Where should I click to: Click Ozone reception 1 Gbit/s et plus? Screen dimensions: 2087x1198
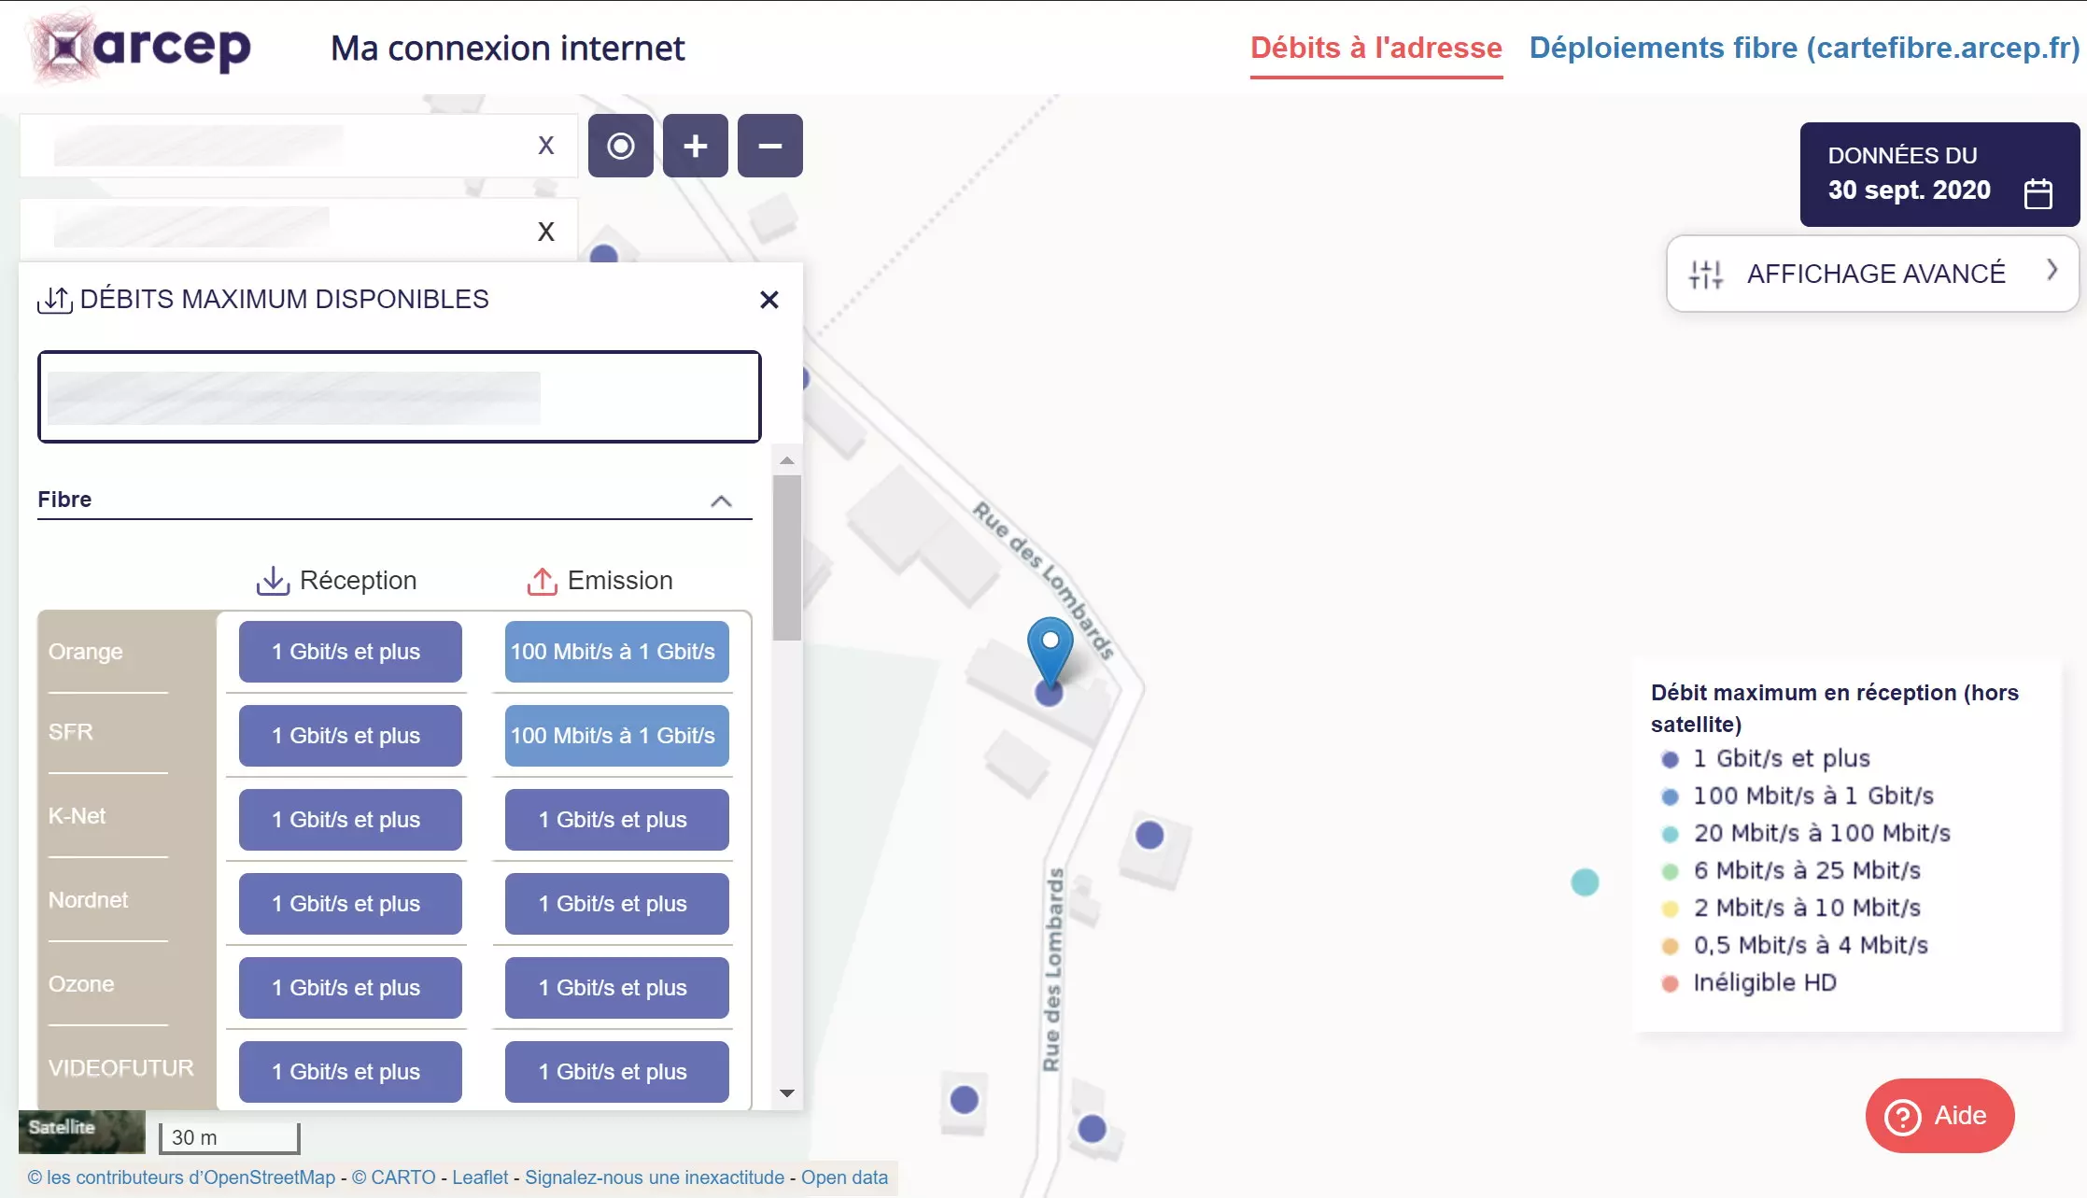(x=350, y=988)
